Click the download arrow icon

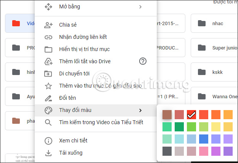pyautogui.click(x=48, y=153)
